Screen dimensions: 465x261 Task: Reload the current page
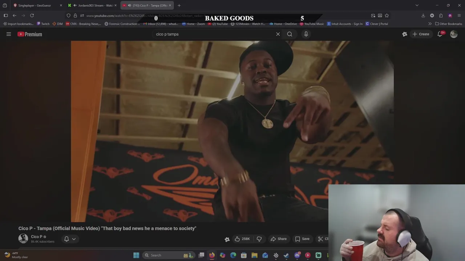coord(32,16)
